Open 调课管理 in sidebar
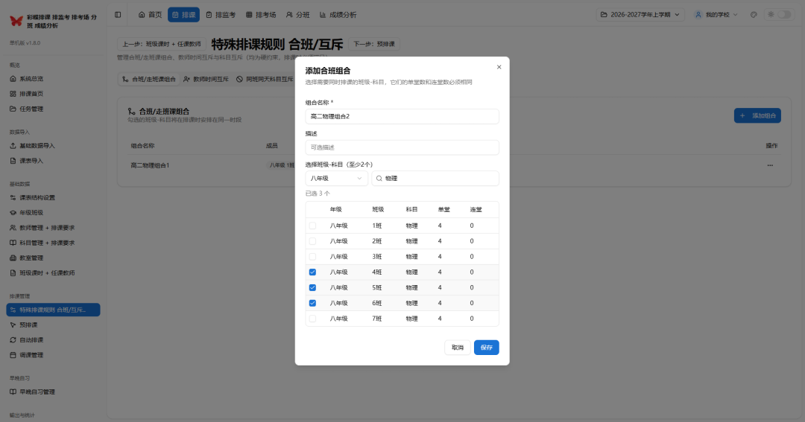 click(53, 355)
